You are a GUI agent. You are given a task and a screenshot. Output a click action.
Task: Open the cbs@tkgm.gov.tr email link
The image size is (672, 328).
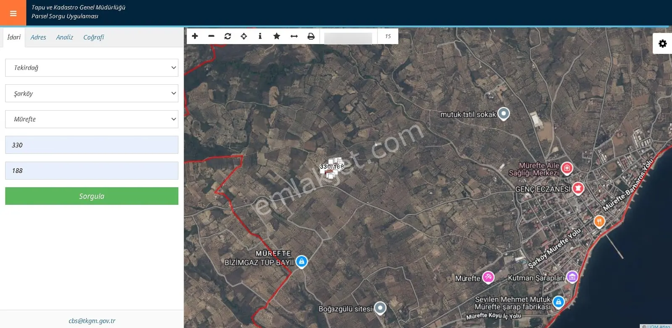(x=92, y=321)
